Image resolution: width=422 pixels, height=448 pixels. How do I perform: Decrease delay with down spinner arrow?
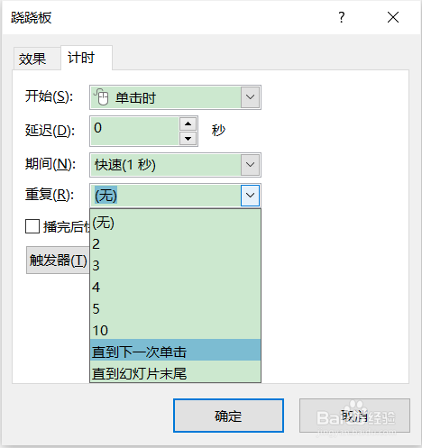pyautogui.click(x=188, y=139)
